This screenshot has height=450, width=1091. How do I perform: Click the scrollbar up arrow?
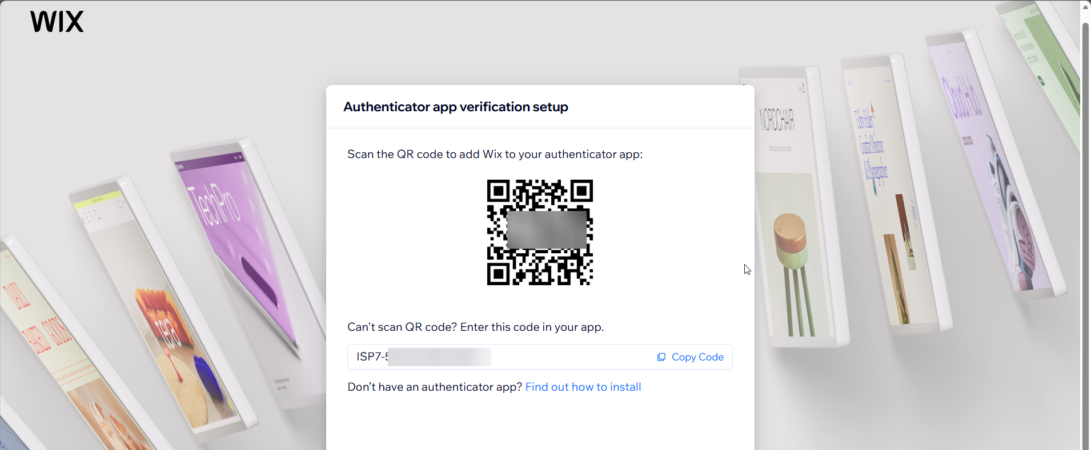coord(1086,7)
